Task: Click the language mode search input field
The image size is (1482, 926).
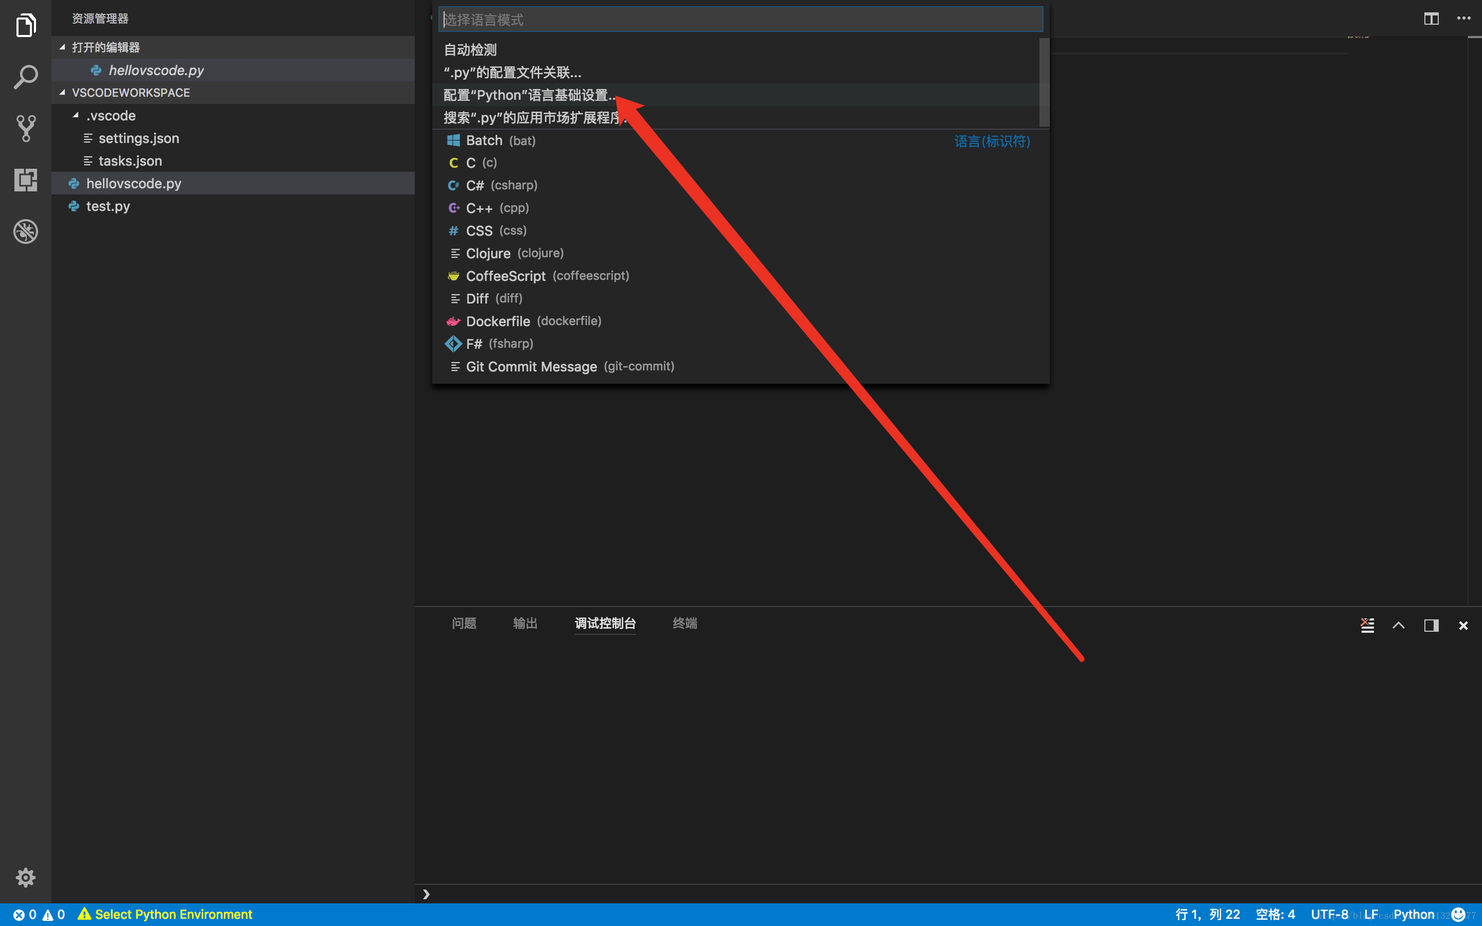Action: 740,18
